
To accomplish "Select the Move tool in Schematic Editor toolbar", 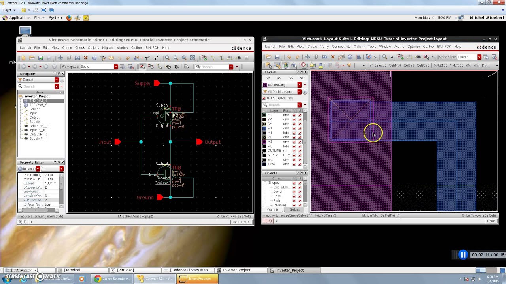I will pos(60,58).
